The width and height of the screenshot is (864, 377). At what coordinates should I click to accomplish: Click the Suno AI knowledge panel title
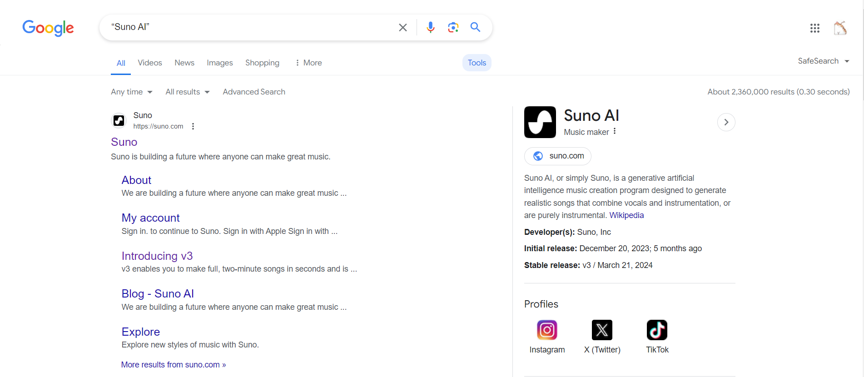(x=591, y=115)
